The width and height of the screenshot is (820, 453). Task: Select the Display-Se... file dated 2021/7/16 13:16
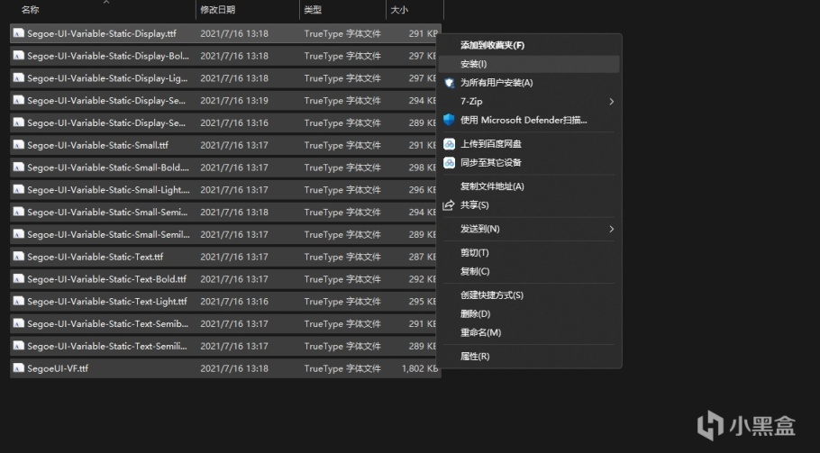(x=225, y=122)
